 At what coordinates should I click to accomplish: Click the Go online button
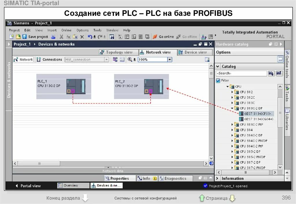coord(163,37)
